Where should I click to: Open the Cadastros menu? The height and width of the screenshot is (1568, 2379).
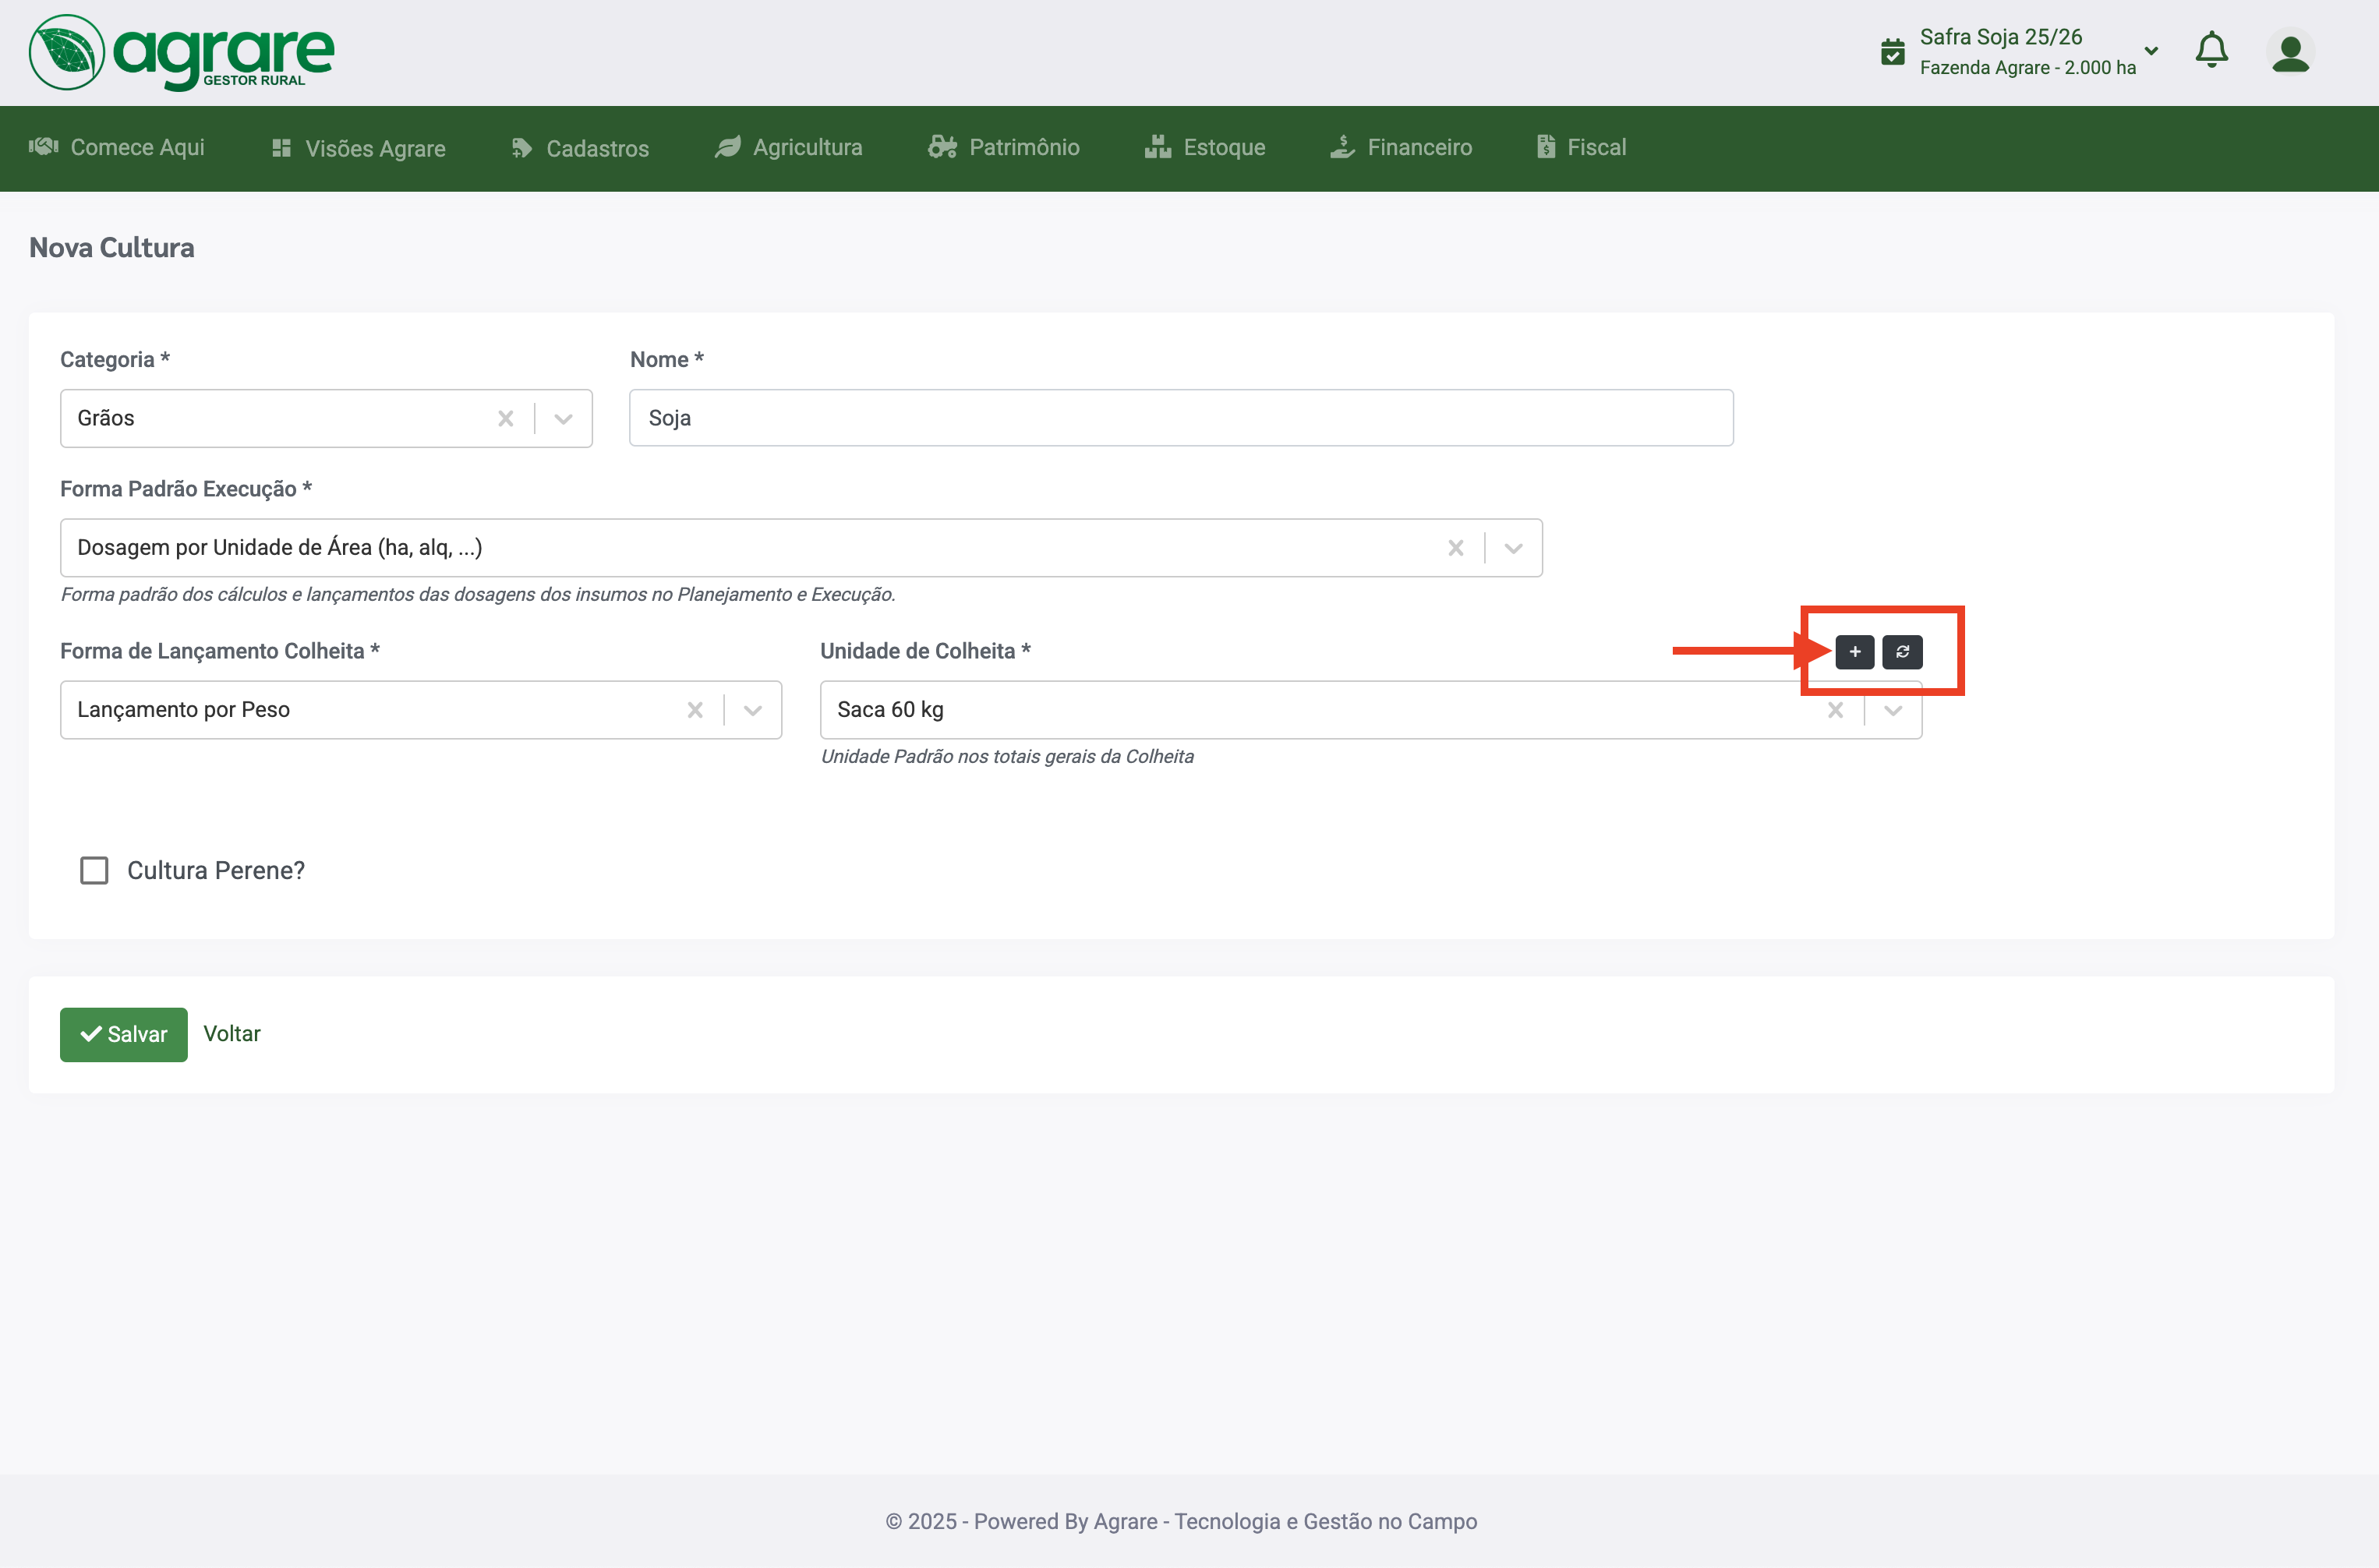(x=580, y=148)
